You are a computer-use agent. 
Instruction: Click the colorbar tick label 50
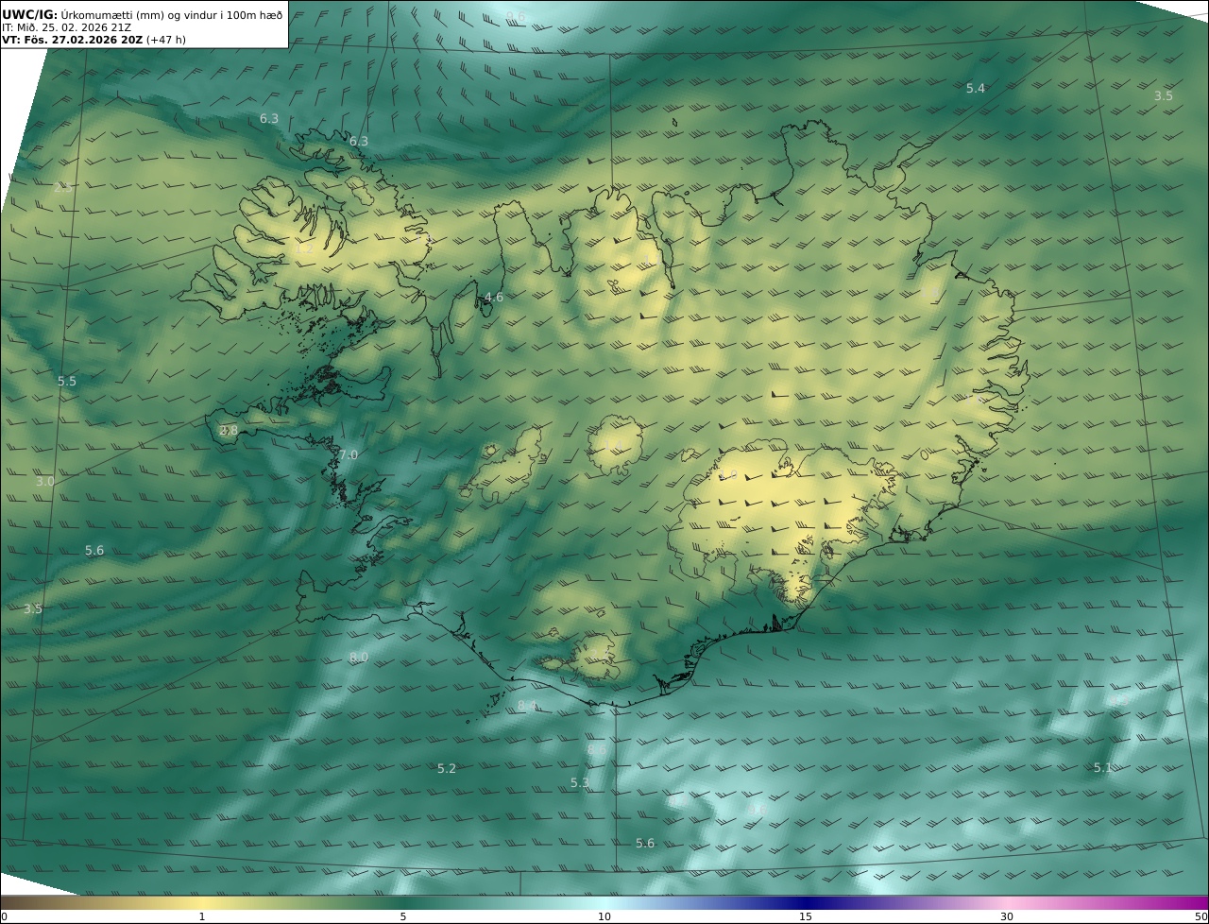1201,916
